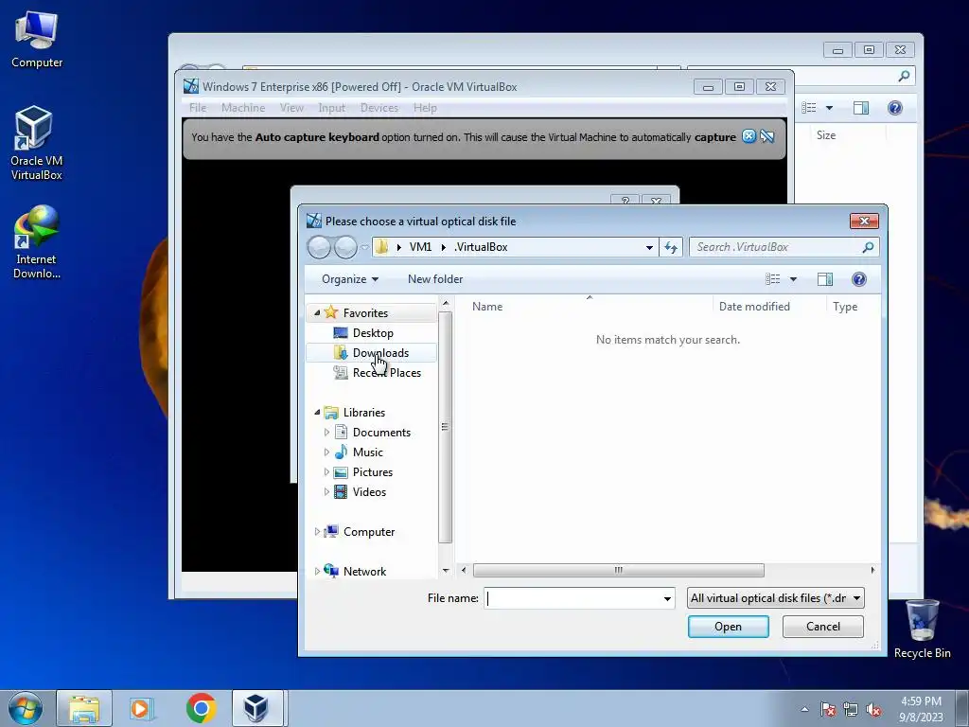Image resolution: width=969 pixels, height=727 pixels.
Task: Select Desktop in Favorites
Action: pyautogui.click(x=373, y=332)
